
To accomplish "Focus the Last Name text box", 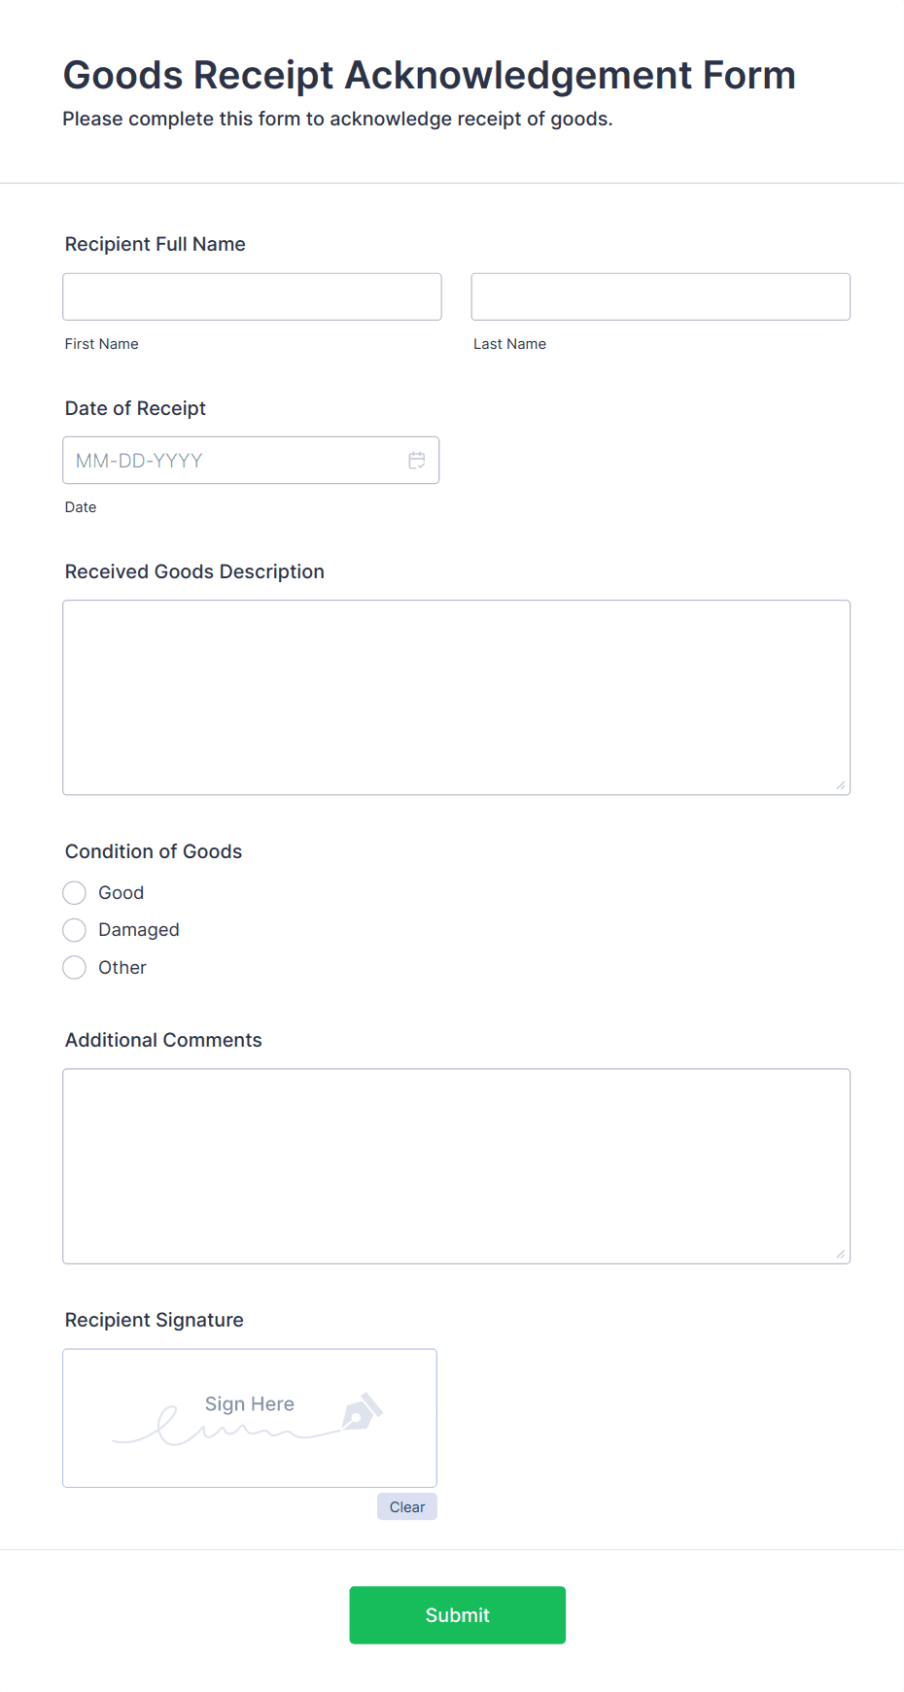I will 660,297.
